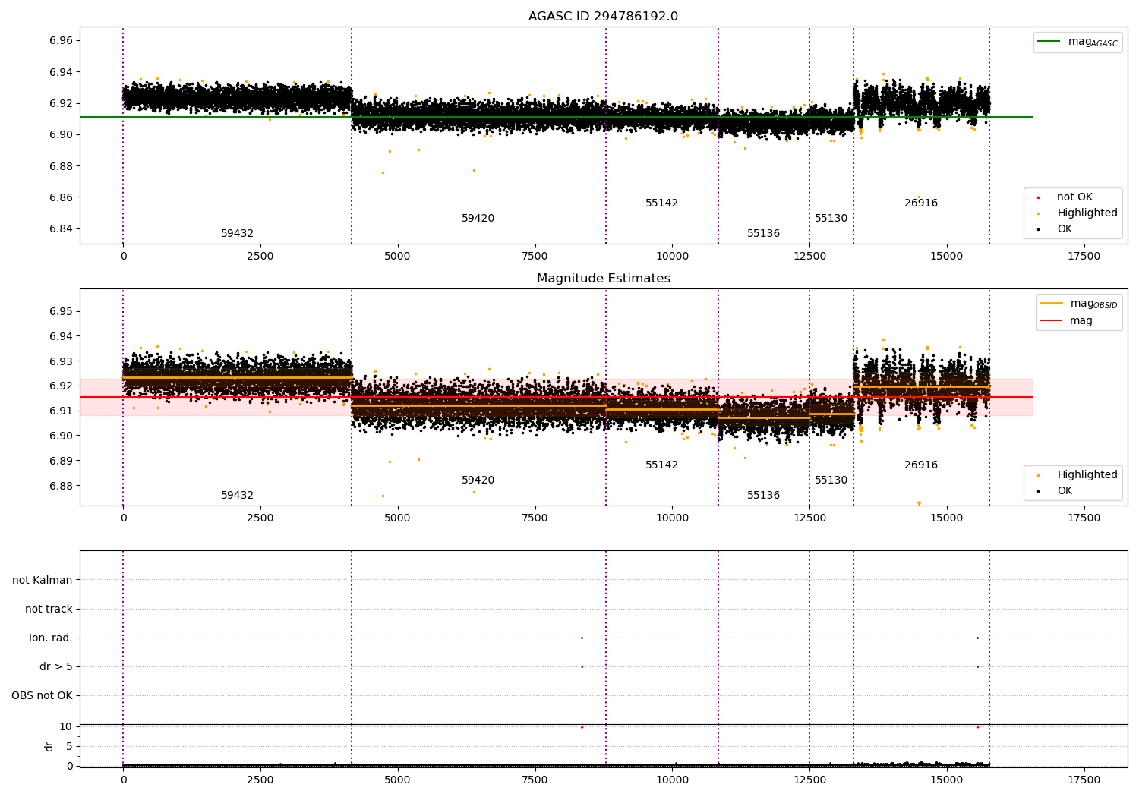This screenshot has width=1139, height=797.
Task: Click the 6.89 y-axis tick label
Action: point(61,461)
